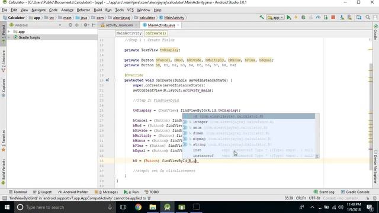Select the 'instanceof' autocomplete suggestion

pos(249,156)
